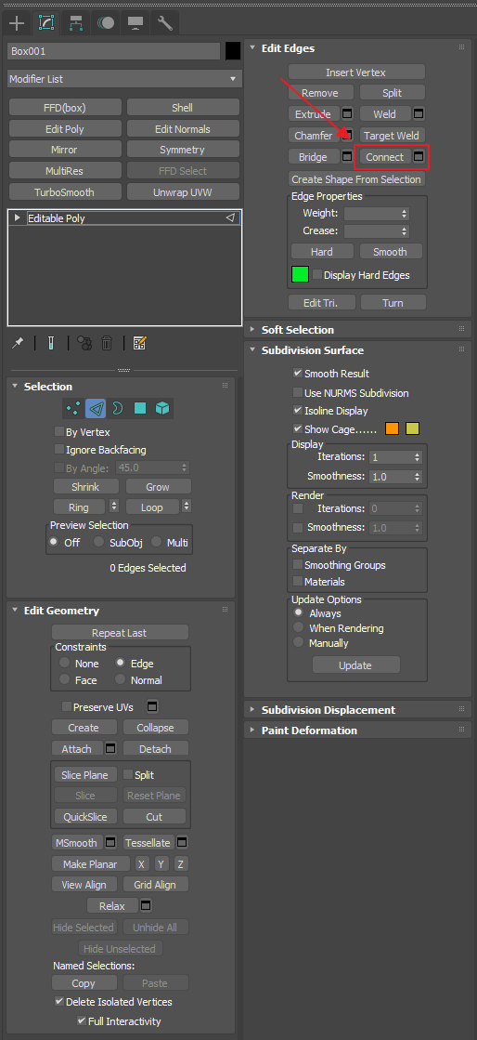477x1040 pixels.
Task: Select Face constraint radio button
Action: [x=64, y=679]
